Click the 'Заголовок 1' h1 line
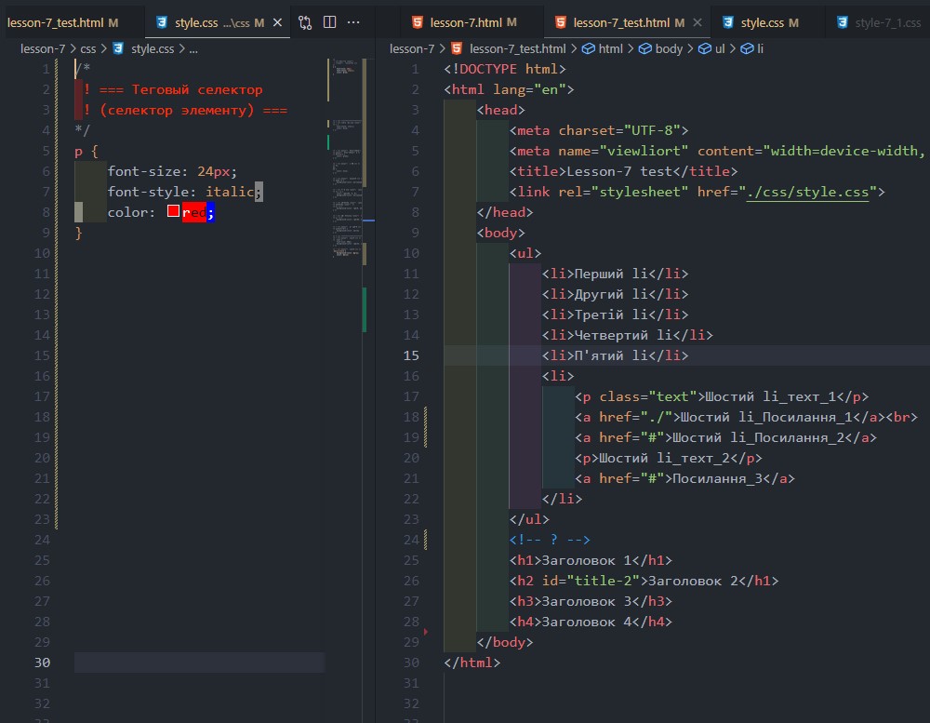 [x=591, y=560]
